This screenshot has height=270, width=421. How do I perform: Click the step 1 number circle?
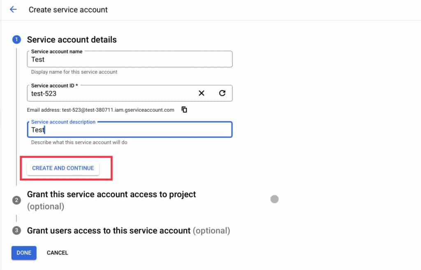pyautogui.click(x=16, y=40)
